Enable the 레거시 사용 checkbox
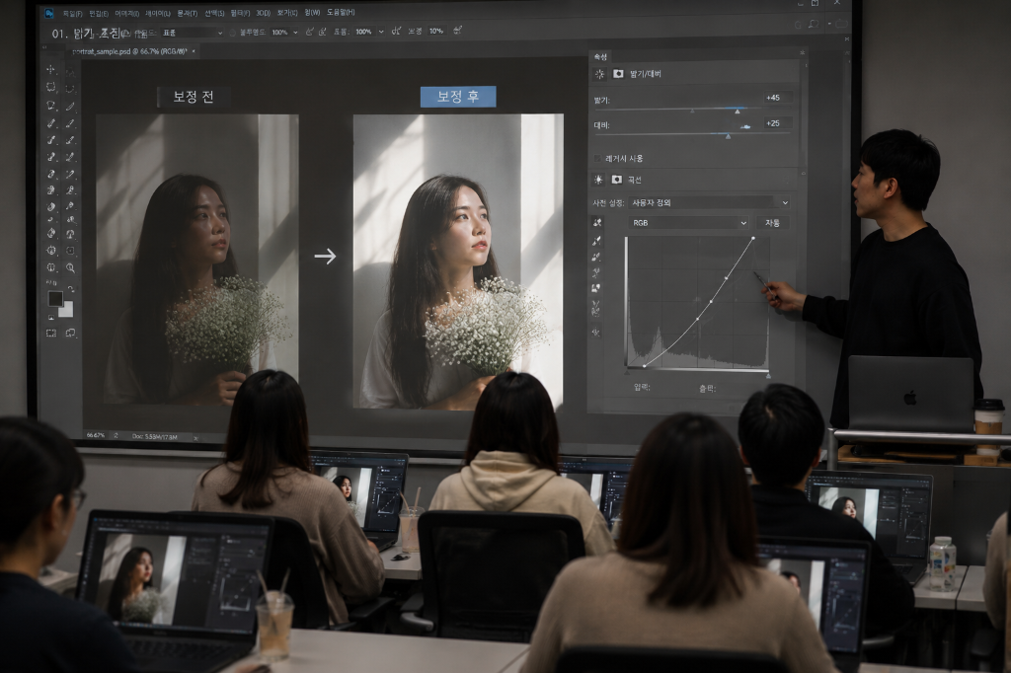The width and height of the screenshot is (1011, 673). click(597, 159)
